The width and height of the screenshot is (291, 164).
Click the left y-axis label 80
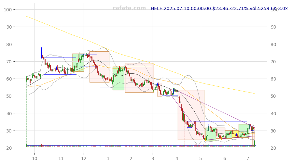9,44
